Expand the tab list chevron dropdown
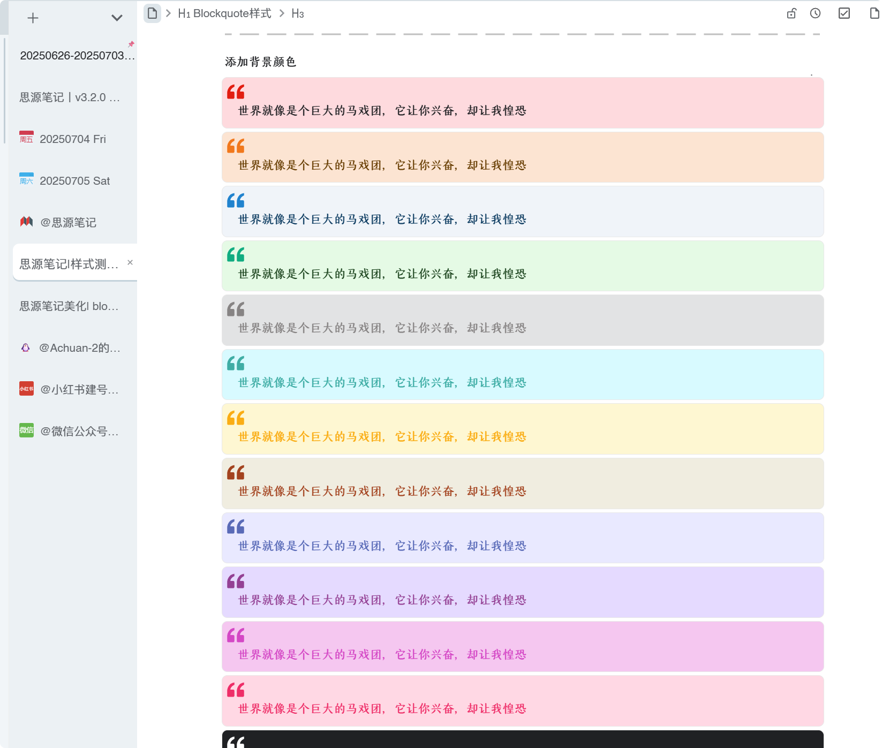The height and width of the screenshot is (748, 882). pyautogui.click(x=117, y=18)
